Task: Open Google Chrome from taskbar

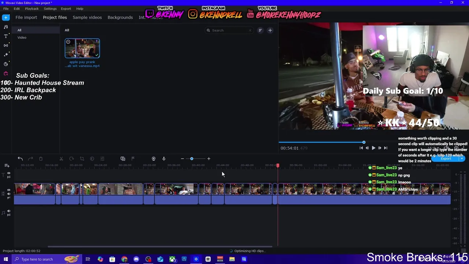Action: pyautogui.click(x=125, y=259)
